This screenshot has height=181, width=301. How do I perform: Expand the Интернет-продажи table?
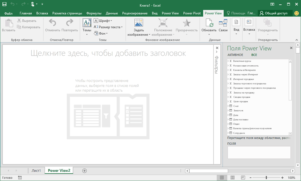[x=228, y=79]
